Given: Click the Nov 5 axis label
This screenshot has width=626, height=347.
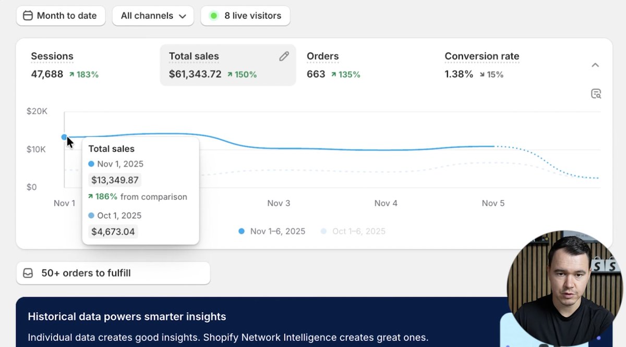Looking at the screenshot, I should pyautogui.click(x=493, y=203).
